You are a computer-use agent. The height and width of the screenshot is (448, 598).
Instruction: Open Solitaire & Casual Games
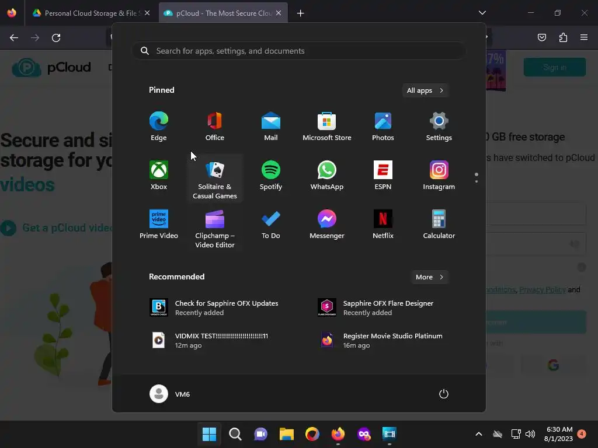coord(215,180)
